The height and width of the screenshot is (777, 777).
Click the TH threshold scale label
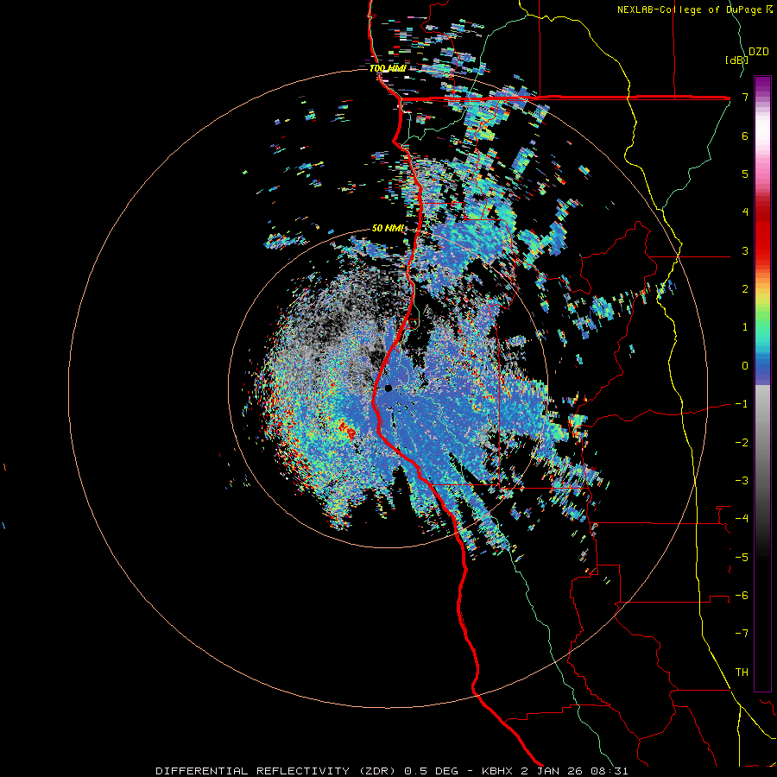tap(742, 673)
